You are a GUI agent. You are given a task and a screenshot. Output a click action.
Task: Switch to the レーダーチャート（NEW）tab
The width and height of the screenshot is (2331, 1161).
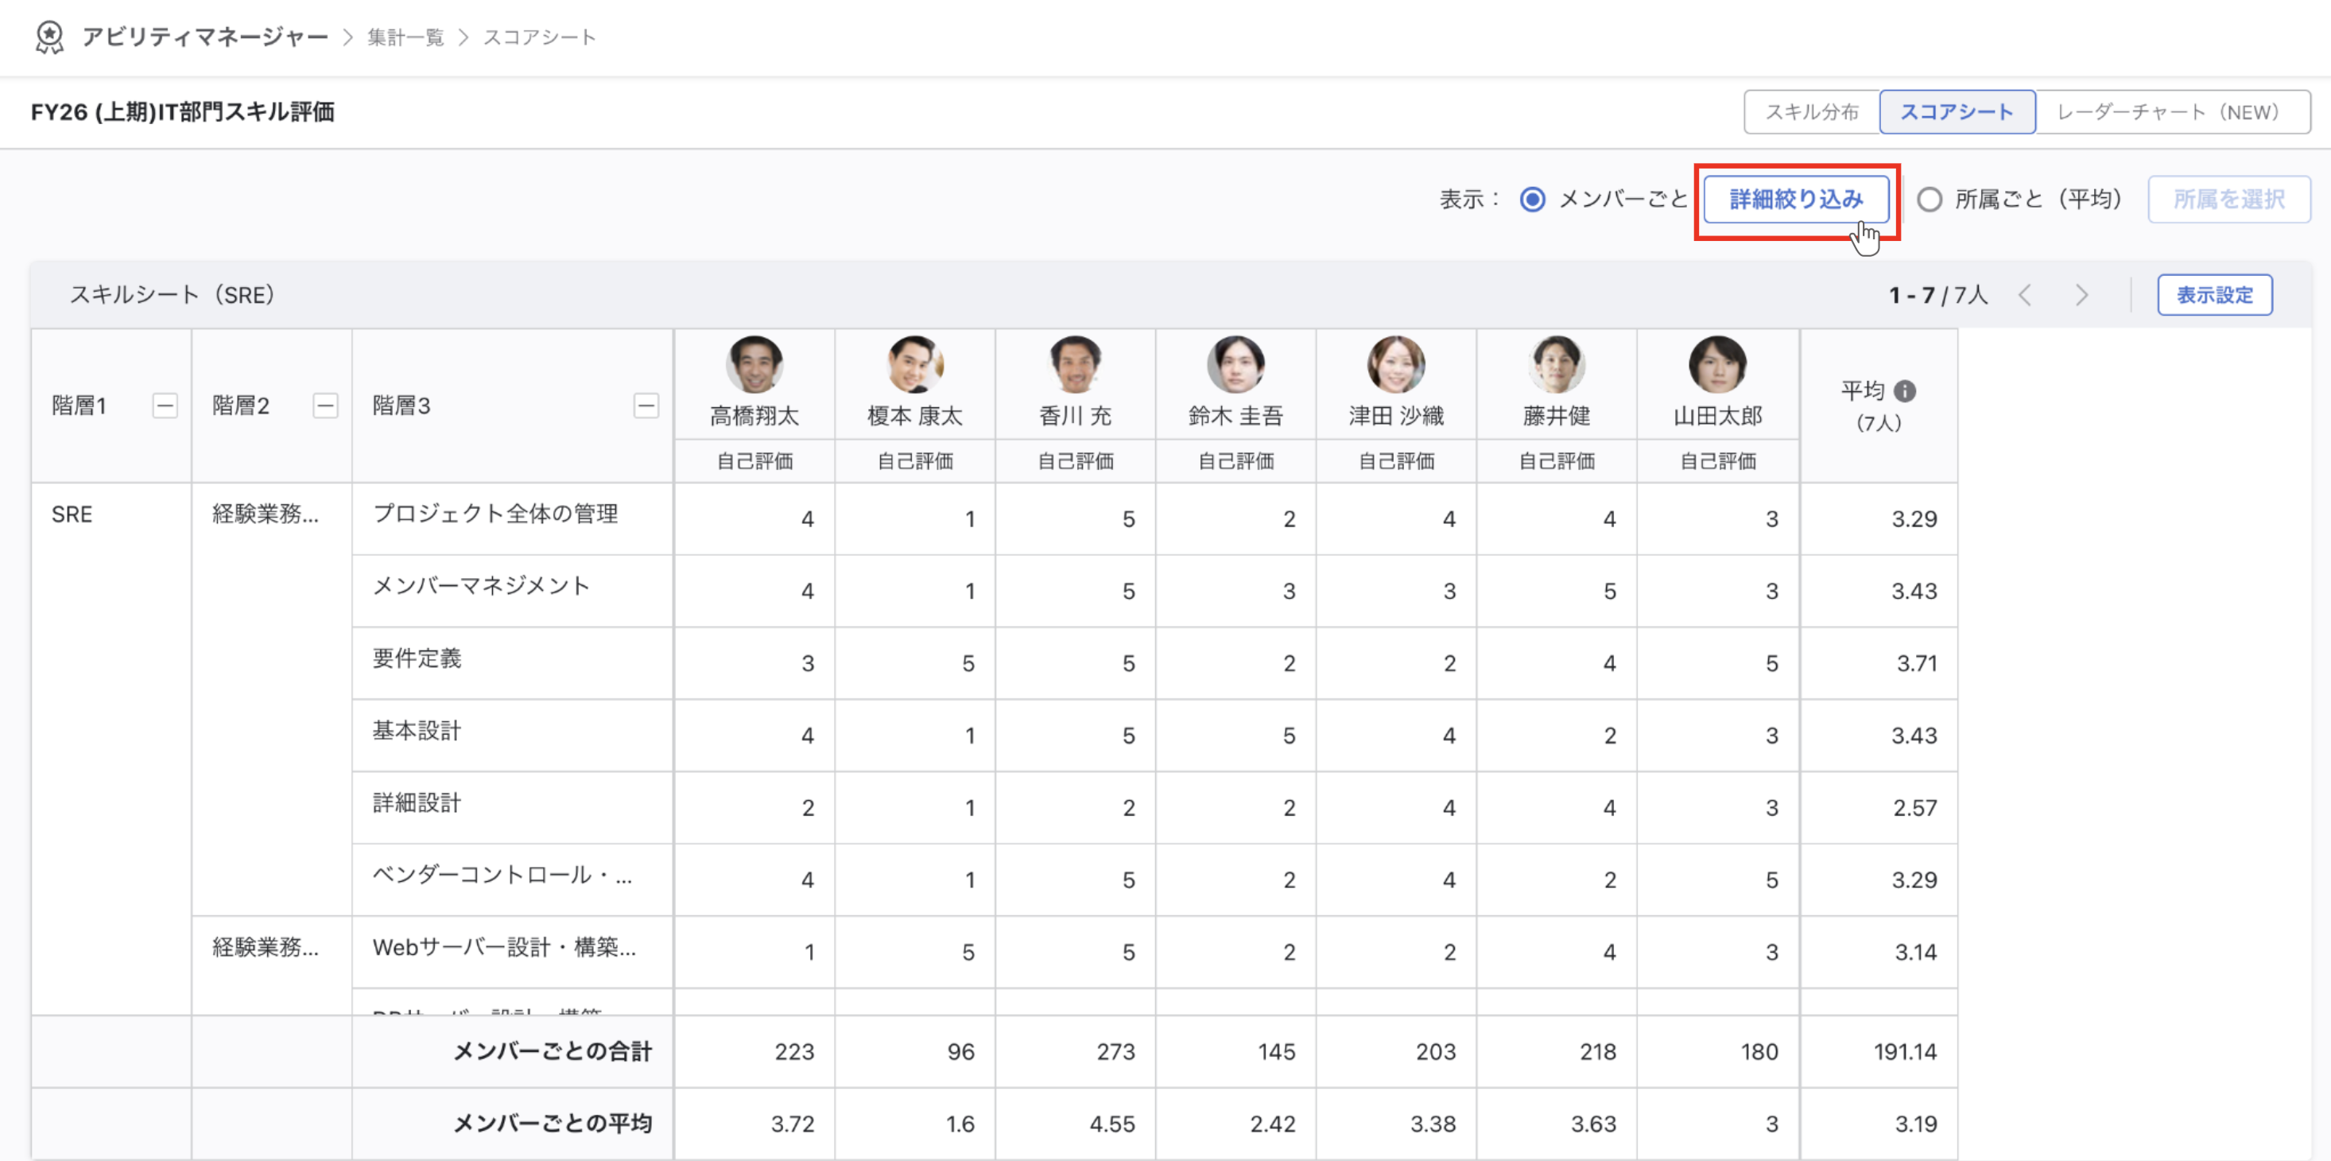pyautogui.click(x=2173, y=112)
